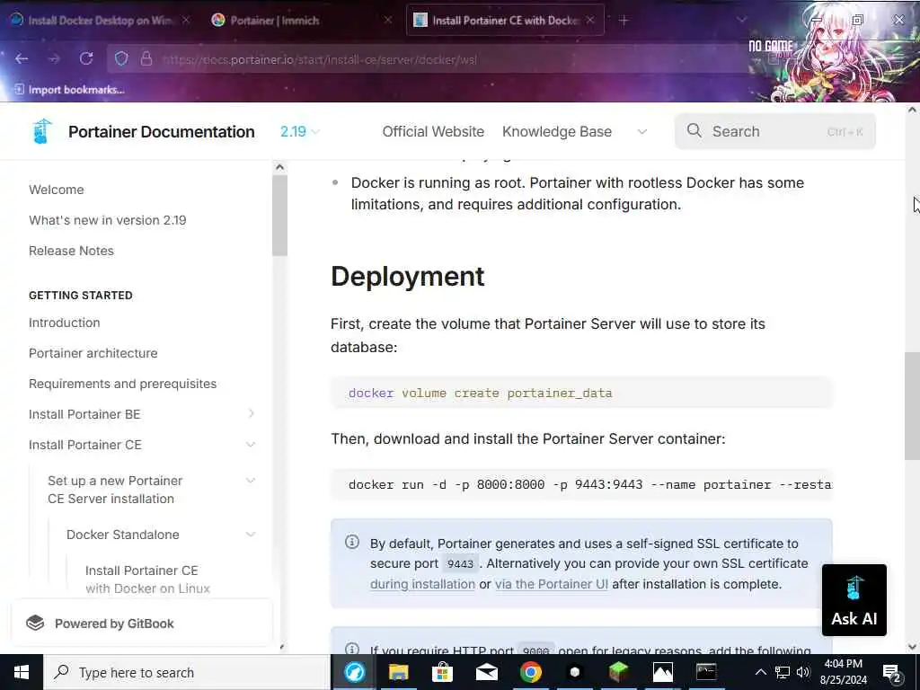Follow the 'during installation' link
Image resolution: width=920 pixels, height=690 pixels.
(422, 584)
